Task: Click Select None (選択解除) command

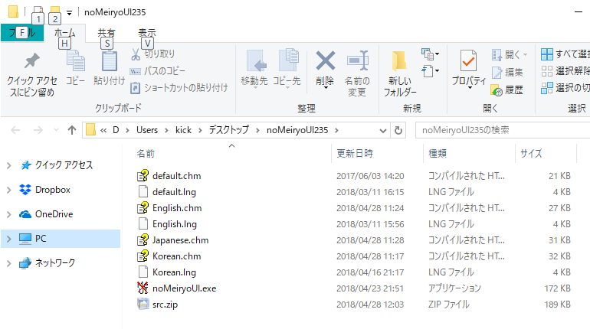Action: coord(565,71)
